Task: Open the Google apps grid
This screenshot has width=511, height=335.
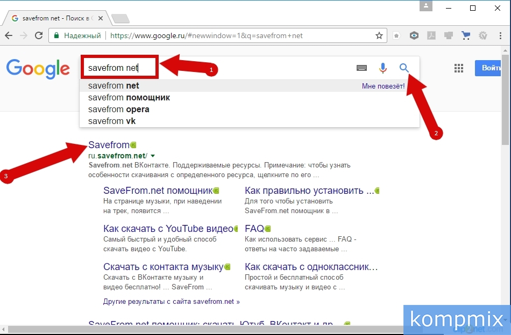Action: click(x=459, y=68)
